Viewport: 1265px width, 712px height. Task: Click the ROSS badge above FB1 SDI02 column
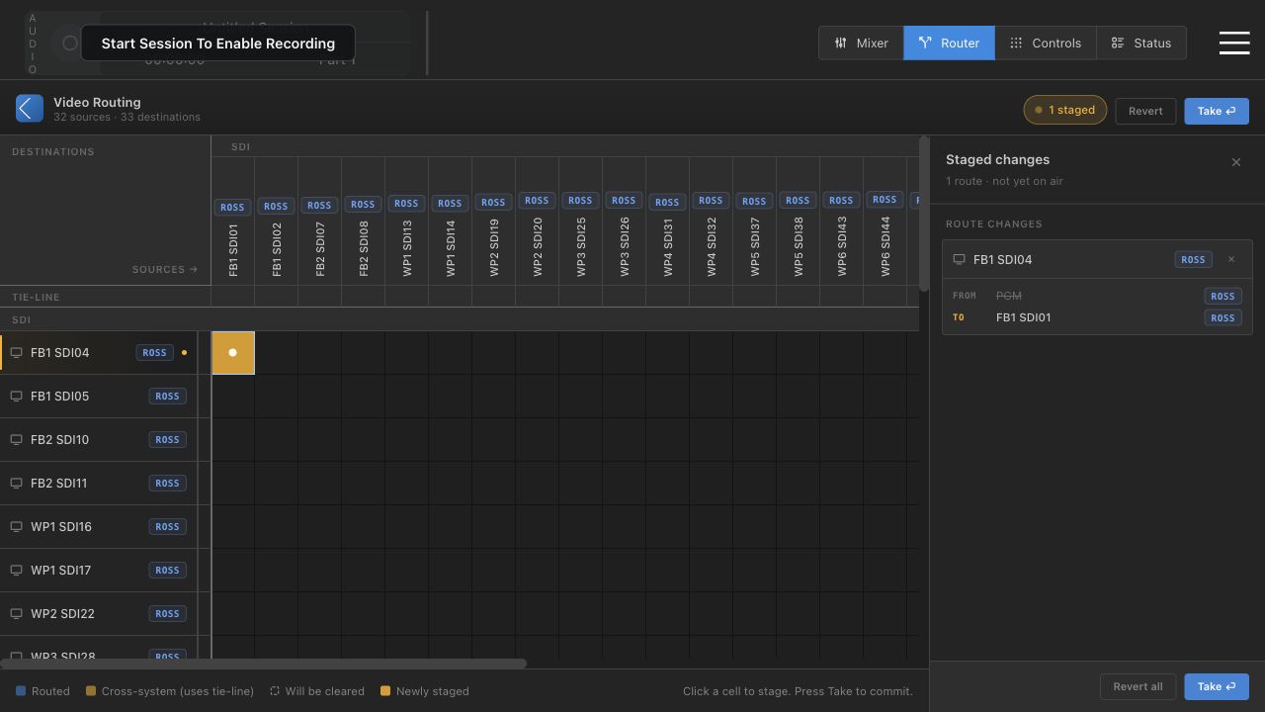276,206
